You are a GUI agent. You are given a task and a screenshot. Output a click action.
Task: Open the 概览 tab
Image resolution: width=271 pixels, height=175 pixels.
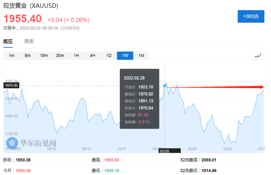pyautogui.click(x=8, y=42)
